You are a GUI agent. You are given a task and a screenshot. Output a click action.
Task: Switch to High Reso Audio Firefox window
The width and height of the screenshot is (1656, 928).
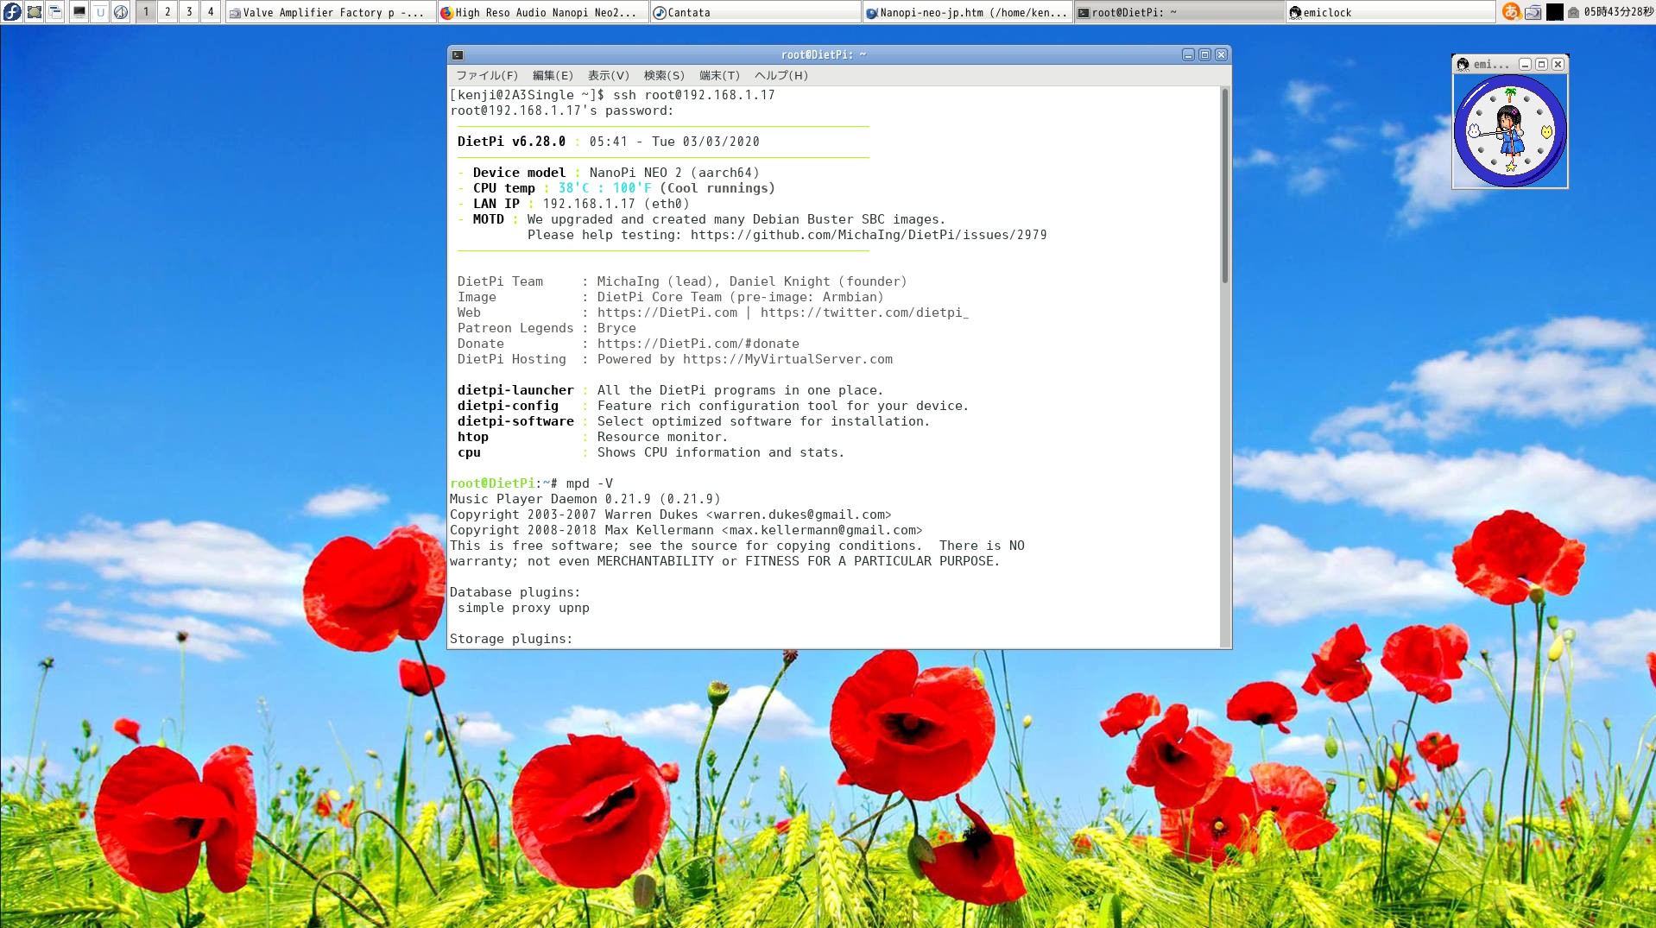(544, 12)
